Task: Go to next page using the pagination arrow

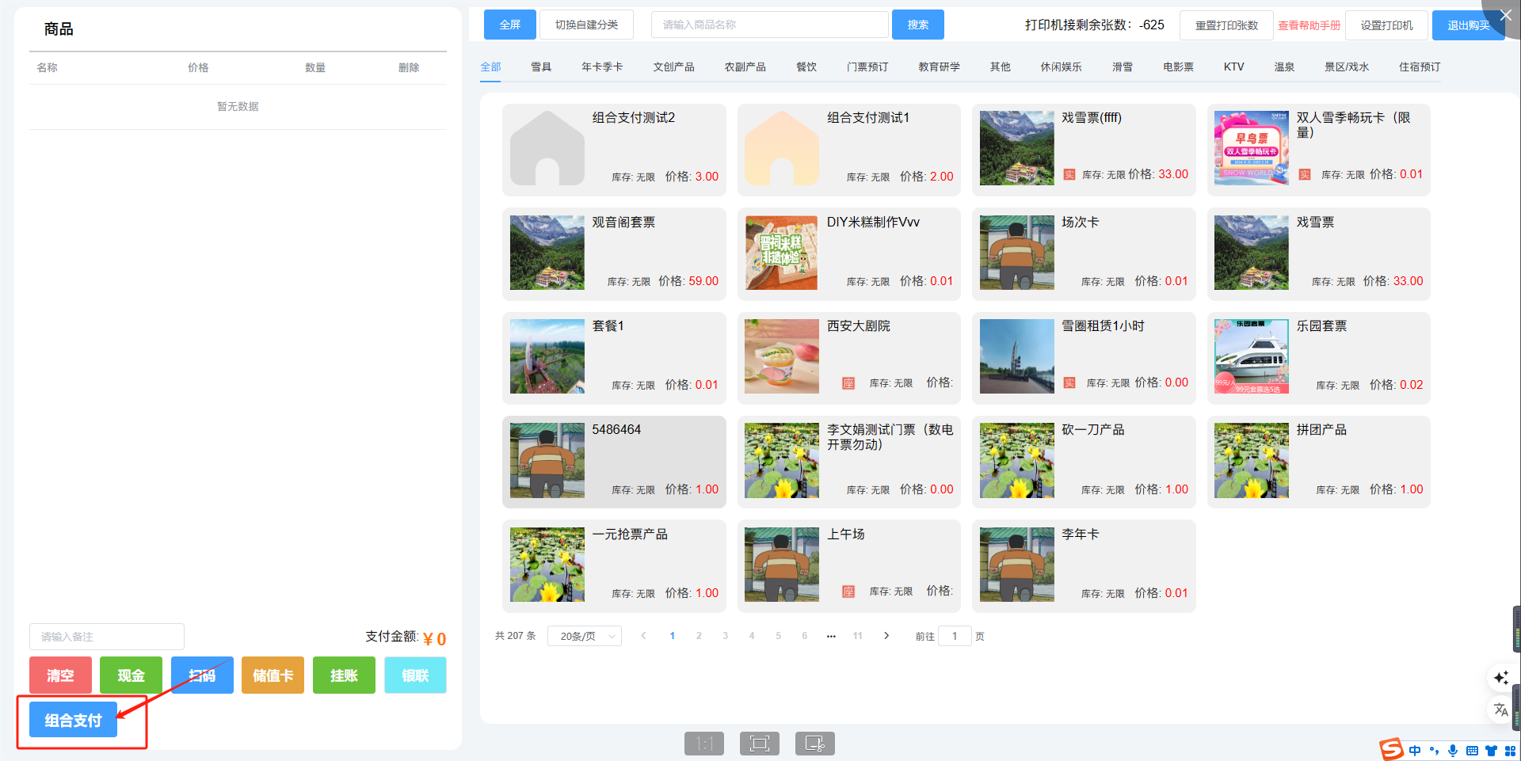Action: 886,636
